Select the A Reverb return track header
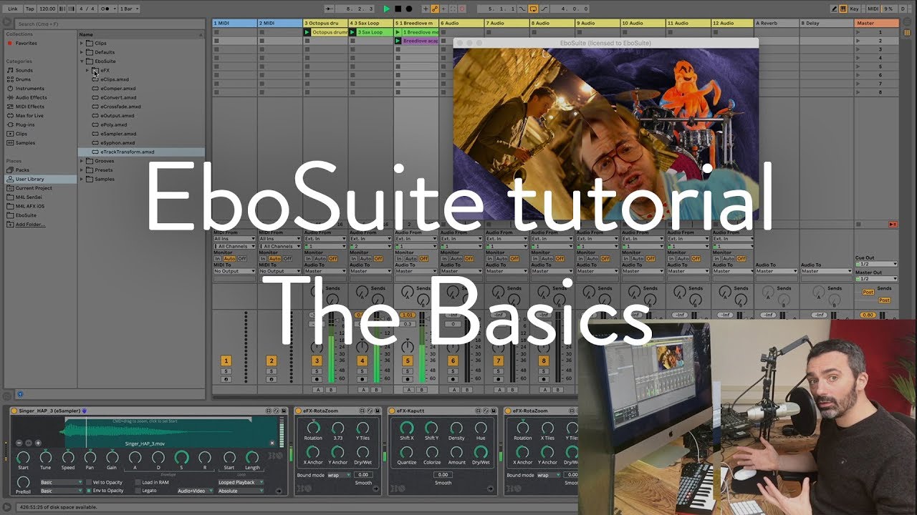917x515 pixels. point(776,23)
